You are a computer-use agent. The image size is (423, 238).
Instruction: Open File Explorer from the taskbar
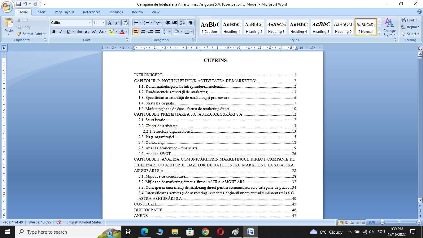pyautogui.click(x=175, y=232)
